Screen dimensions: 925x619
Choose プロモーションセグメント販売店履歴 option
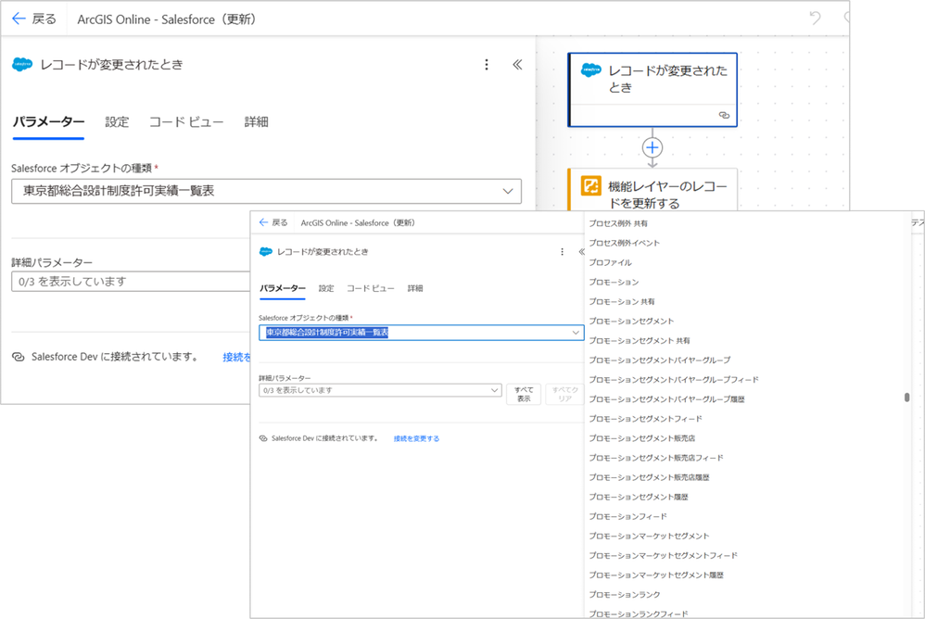click(x=649, y=477)
